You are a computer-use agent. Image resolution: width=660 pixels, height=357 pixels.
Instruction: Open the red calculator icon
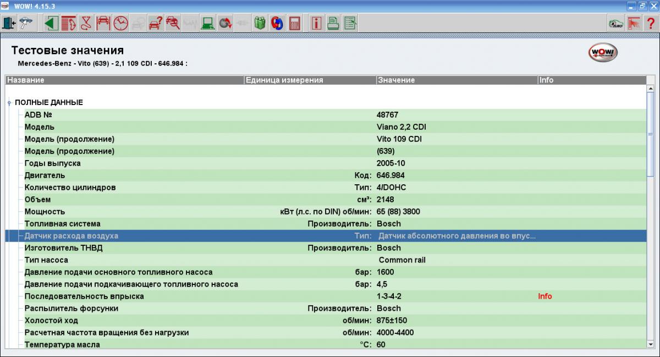tap(295, 23)
